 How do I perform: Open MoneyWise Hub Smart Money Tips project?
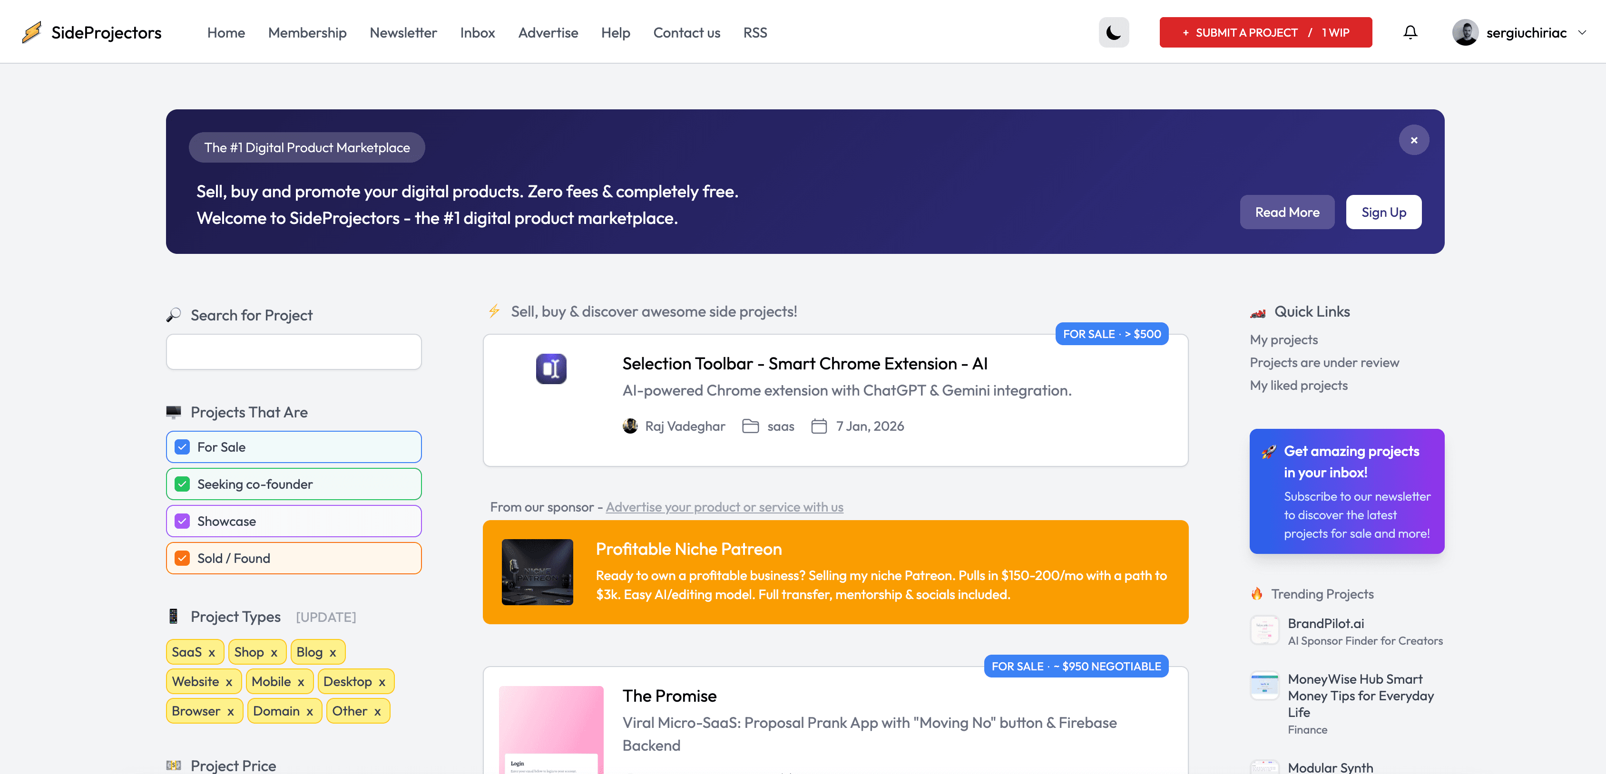click(x=1361, y=696)
